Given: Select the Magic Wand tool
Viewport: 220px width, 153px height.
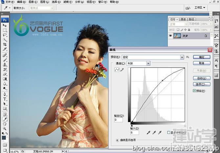Looking at the screenshot, I should [5, 40].
